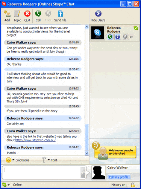This screenshot has height=189, width=141.
Task: Click the 12:58:12 Rebecca Rodgers says header
Action: click(x=43, y=147)
